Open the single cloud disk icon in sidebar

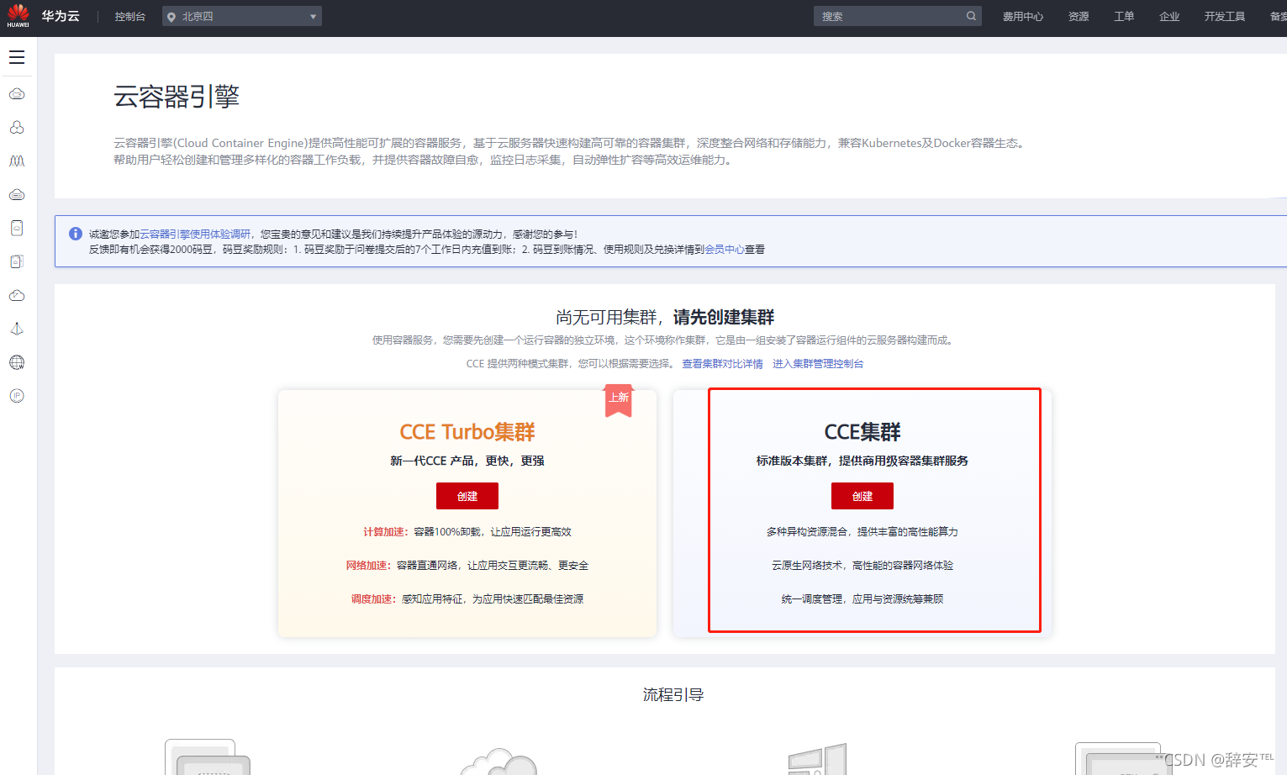(x=17, y=229)
